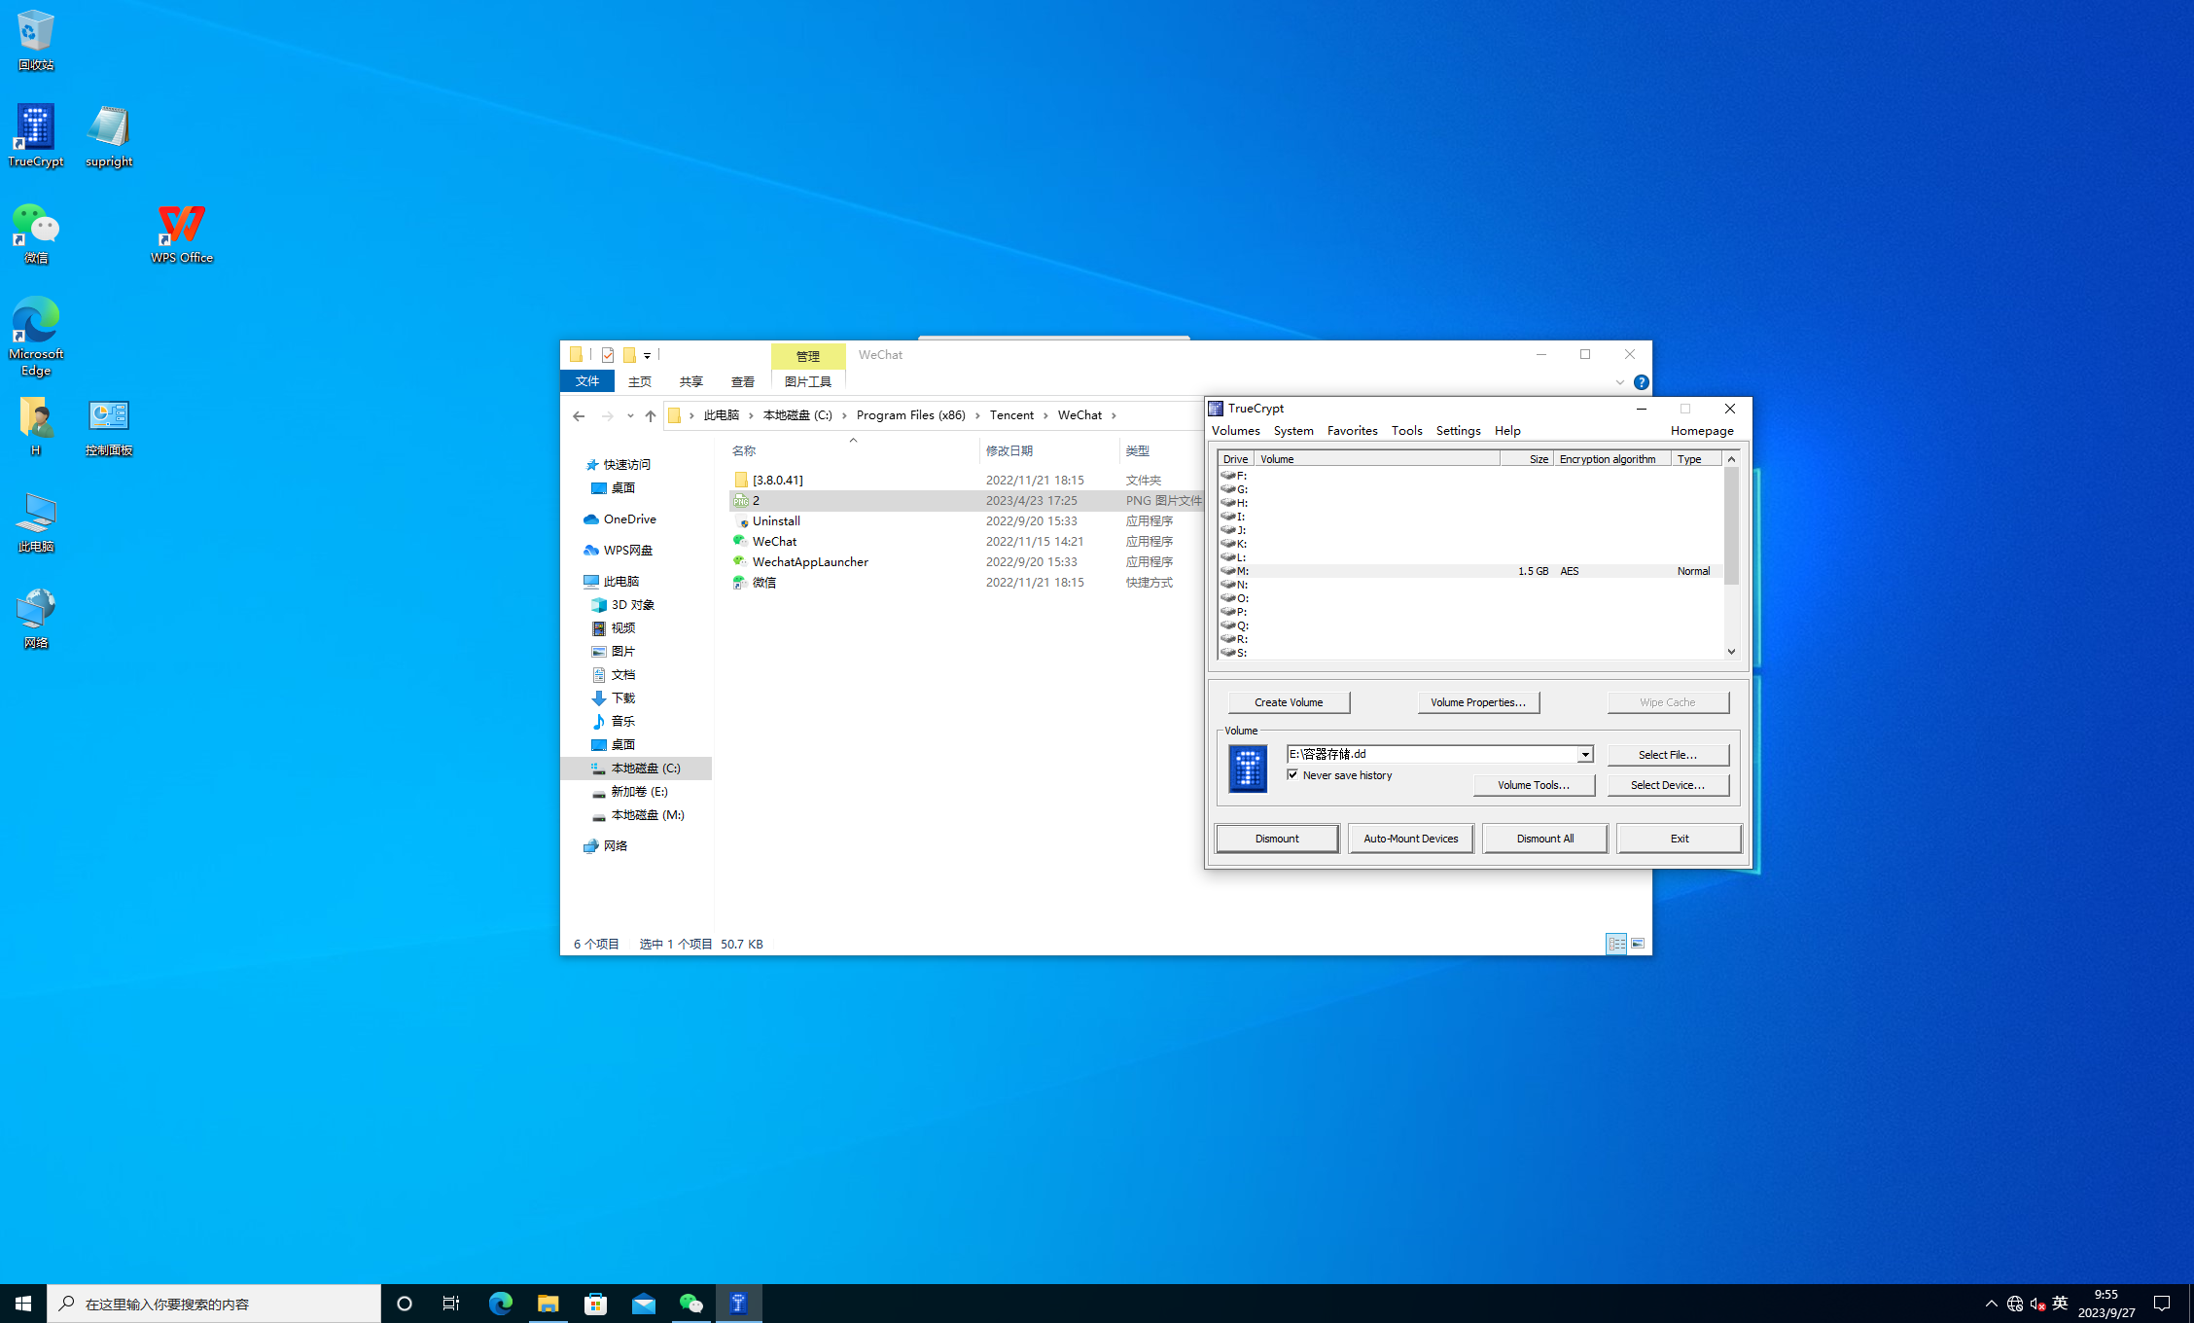Open the H user folder icon

coord(36,426)
